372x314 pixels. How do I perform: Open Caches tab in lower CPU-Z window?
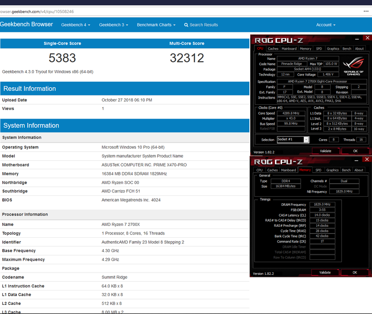[272, 170]
